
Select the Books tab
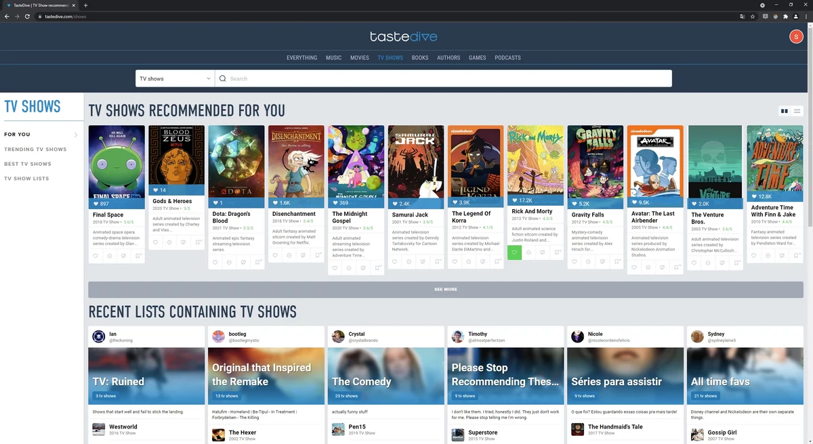(x=420, y=58)
